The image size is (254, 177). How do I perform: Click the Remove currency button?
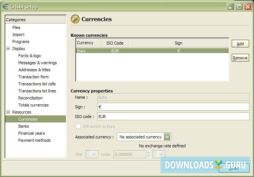[240, 58]
